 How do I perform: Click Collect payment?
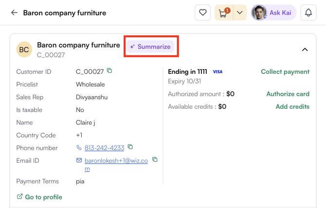pyautogui.click(x=285, y=71)
